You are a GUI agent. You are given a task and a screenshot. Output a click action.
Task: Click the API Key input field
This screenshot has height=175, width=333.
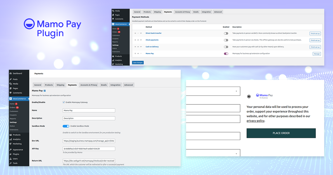pyautogui.click(x=89, y=149)
